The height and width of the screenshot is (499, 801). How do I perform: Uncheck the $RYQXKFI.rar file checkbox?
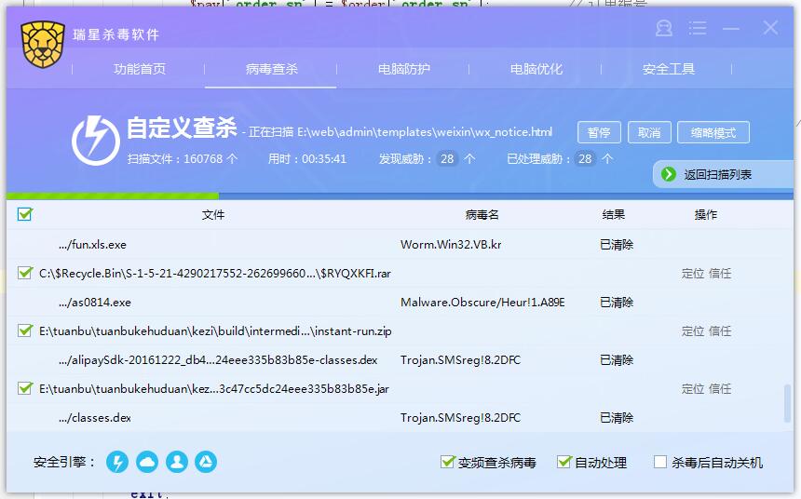(24, 274)
